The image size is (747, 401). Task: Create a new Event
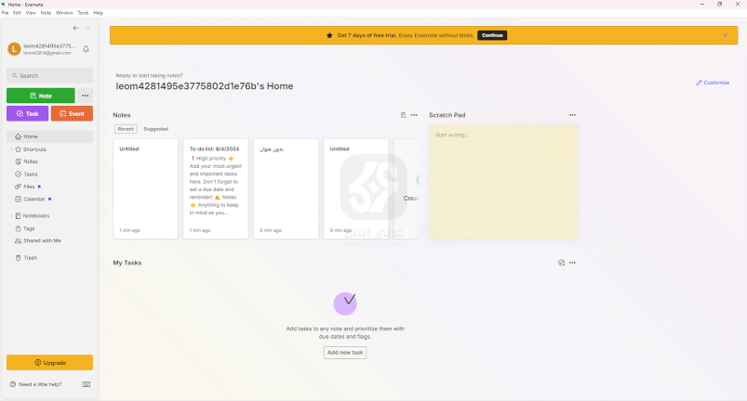click(72, 113)
